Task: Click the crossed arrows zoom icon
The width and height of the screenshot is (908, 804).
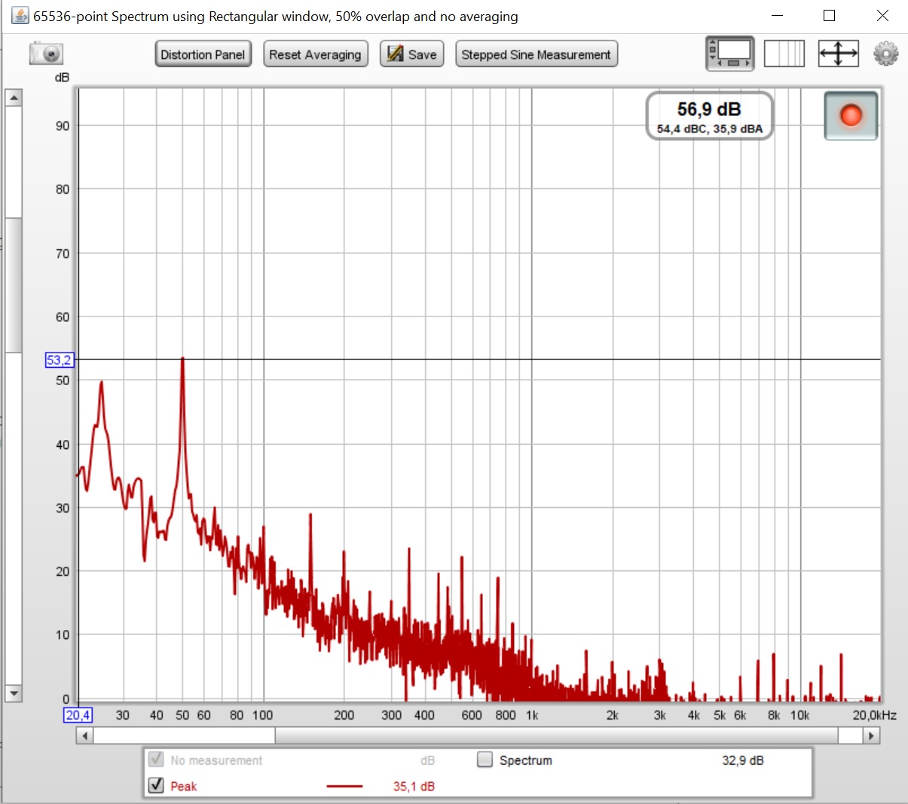Action: [x=838, y=54]
